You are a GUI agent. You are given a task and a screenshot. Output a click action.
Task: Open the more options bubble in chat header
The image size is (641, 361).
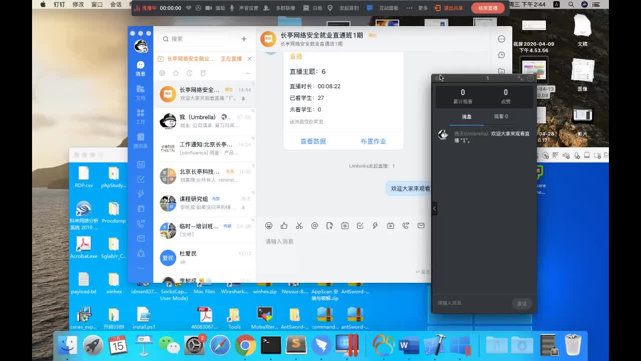click(x=501, y=39)
